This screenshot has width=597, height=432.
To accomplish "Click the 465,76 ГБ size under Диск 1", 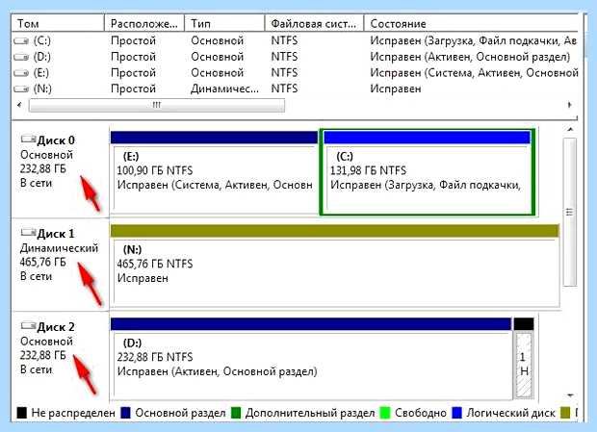I will click(43, 262).
